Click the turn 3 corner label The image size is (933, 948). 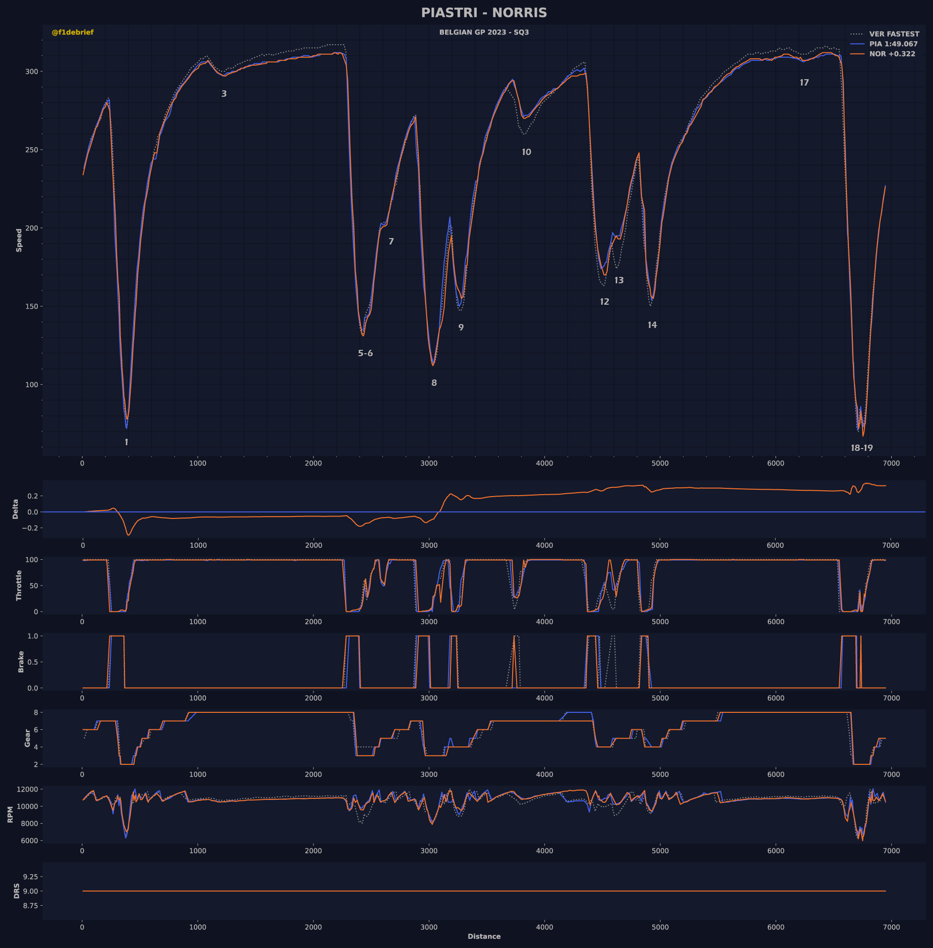coord(224,94)
